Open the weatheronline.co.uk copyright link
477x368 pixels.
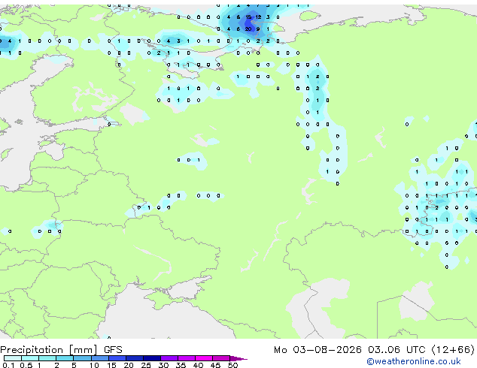[414, 361]
